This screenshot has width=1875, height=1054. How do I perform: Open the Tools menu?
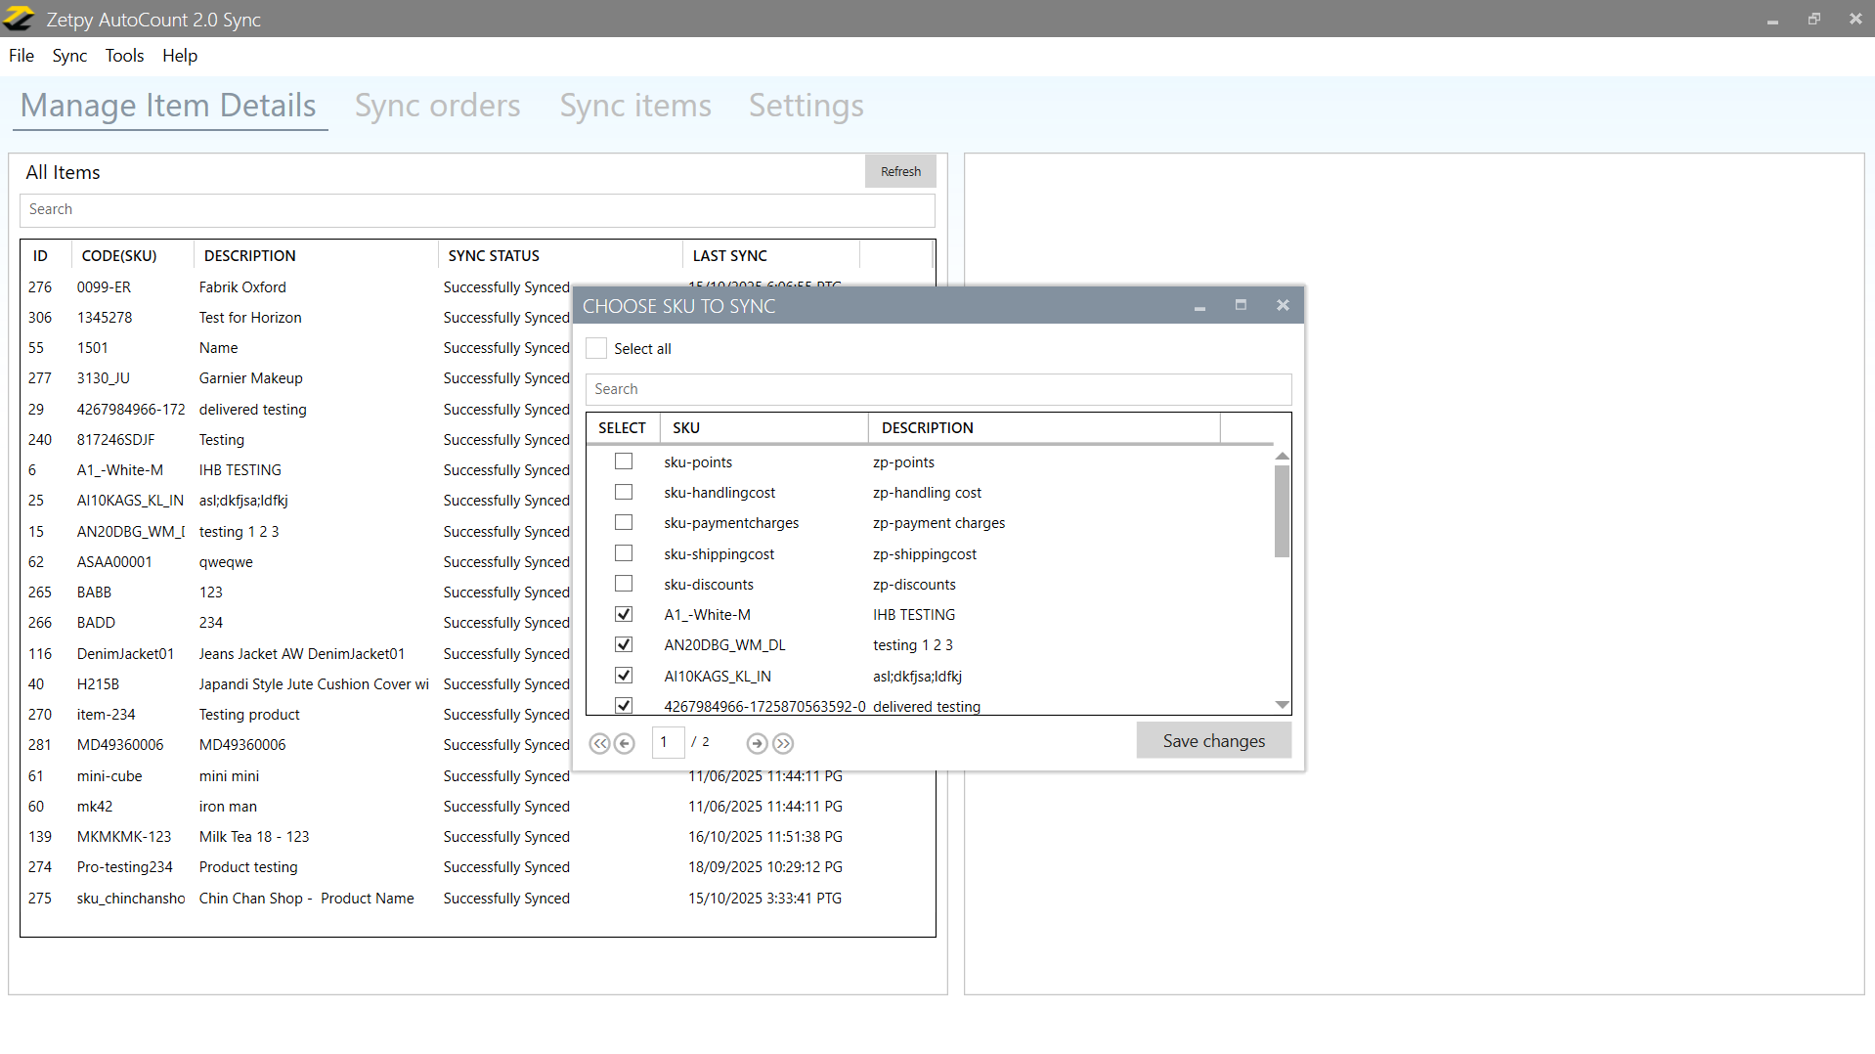click(124, 56)
